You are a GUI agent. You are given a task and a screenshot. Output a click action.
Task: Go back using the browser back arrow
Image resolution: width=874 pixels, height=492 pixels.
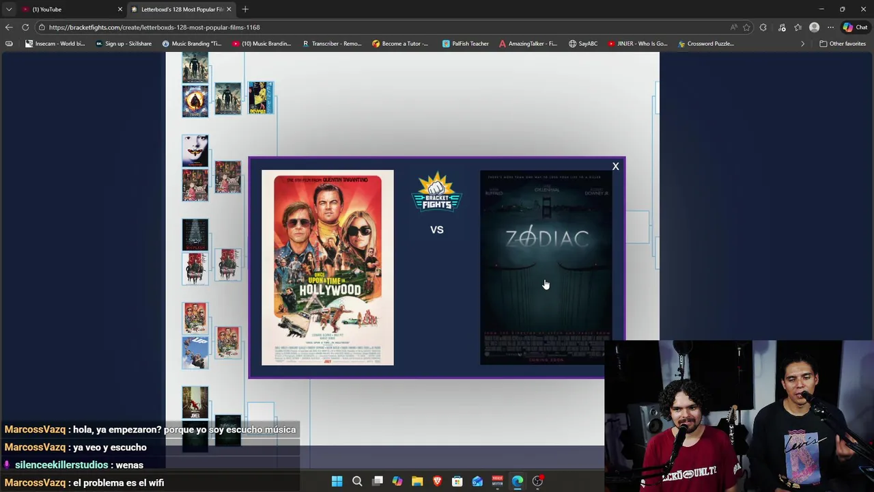click(x=8, y=27)
